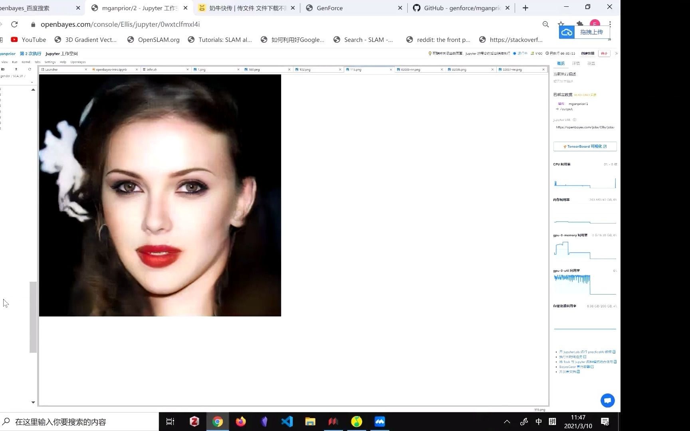Click the OpenSLAM.org bookmark icon

point(130,40)
